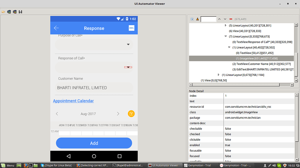The height and width of the screenshot is (168, 300).
Task: Capture compressed hierarchy device screenshot
Action: tap(14, 12)
